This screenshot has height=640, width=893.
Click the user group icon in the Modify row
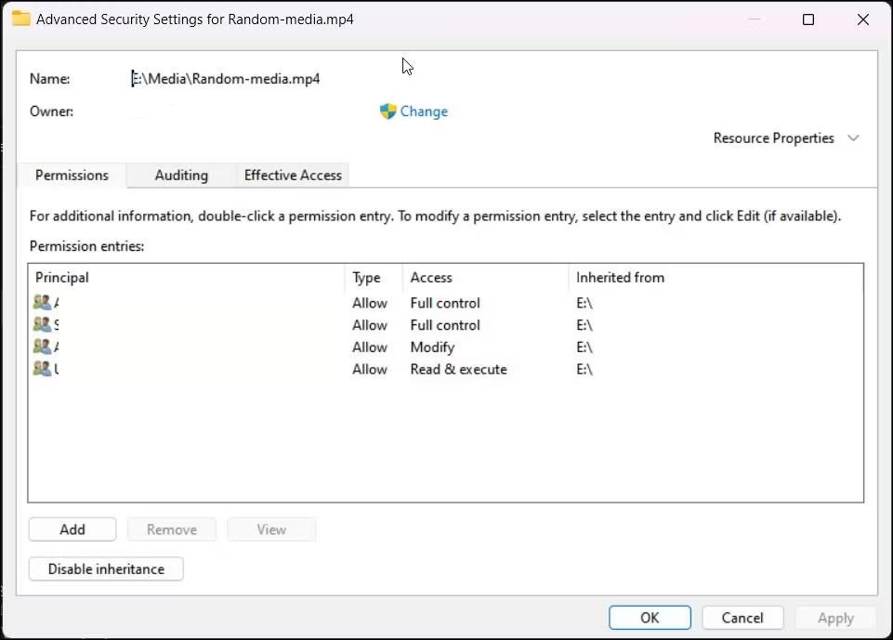[x=42, y=346]
